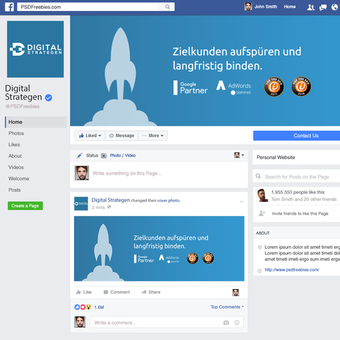Image resolution: width=340 pixels, height=340 pixels.
Task: Click the globe privacy icon next to 2 mins
Action: 109,207
